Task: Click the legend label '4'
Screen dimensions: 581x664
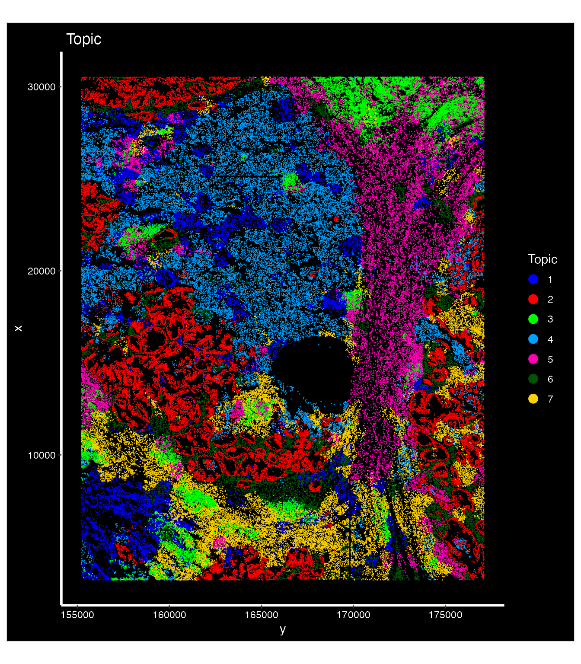Action: (550, 340)
